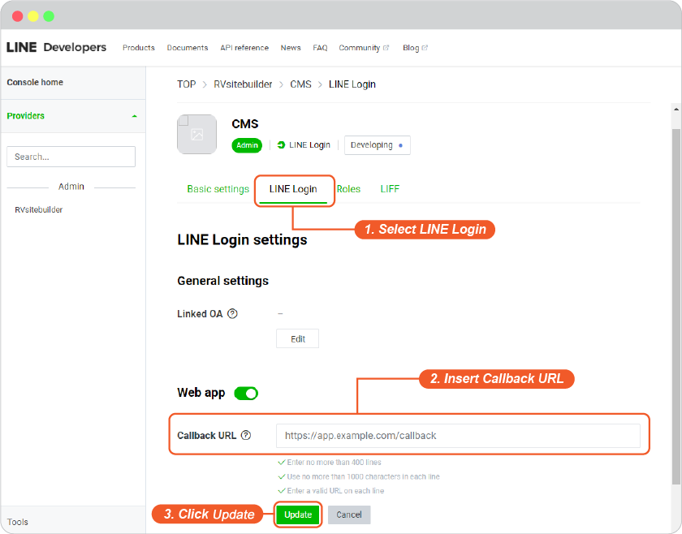Click the Providers heading
The height and width of the screenshot is (534, 682).
coord(26,116)
